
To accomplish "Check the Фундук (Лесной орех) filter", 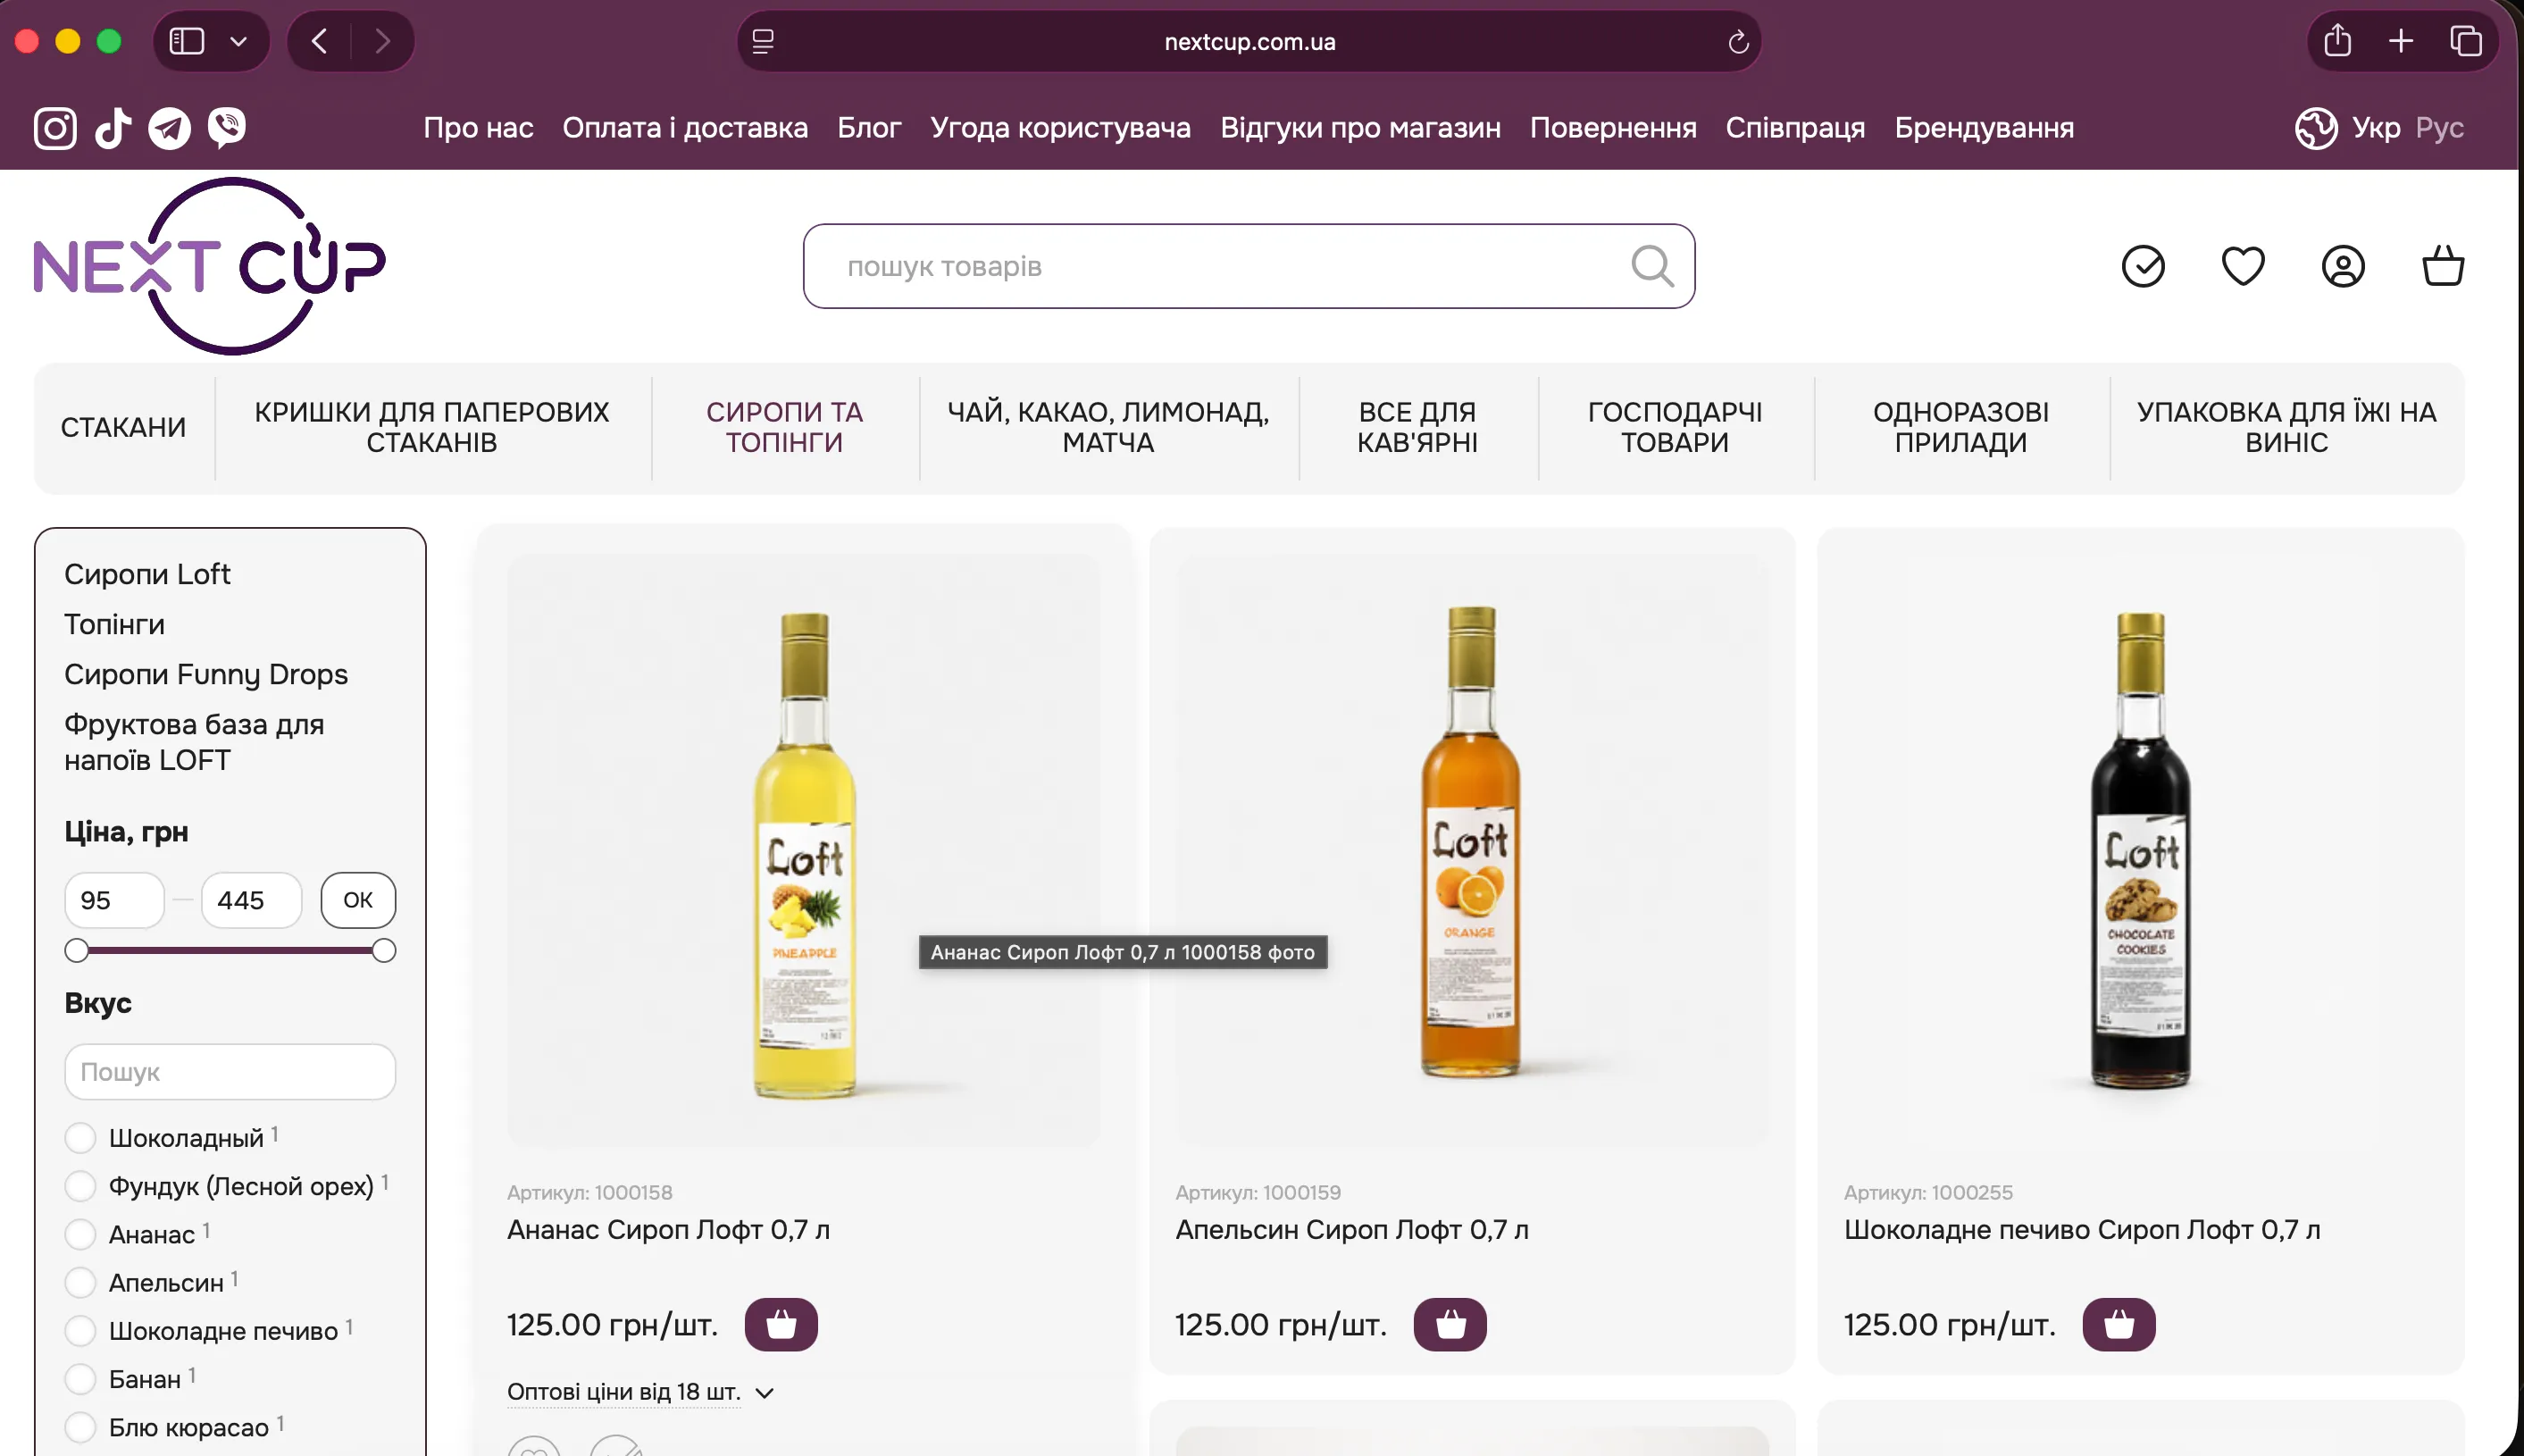I will [80, 1186].
